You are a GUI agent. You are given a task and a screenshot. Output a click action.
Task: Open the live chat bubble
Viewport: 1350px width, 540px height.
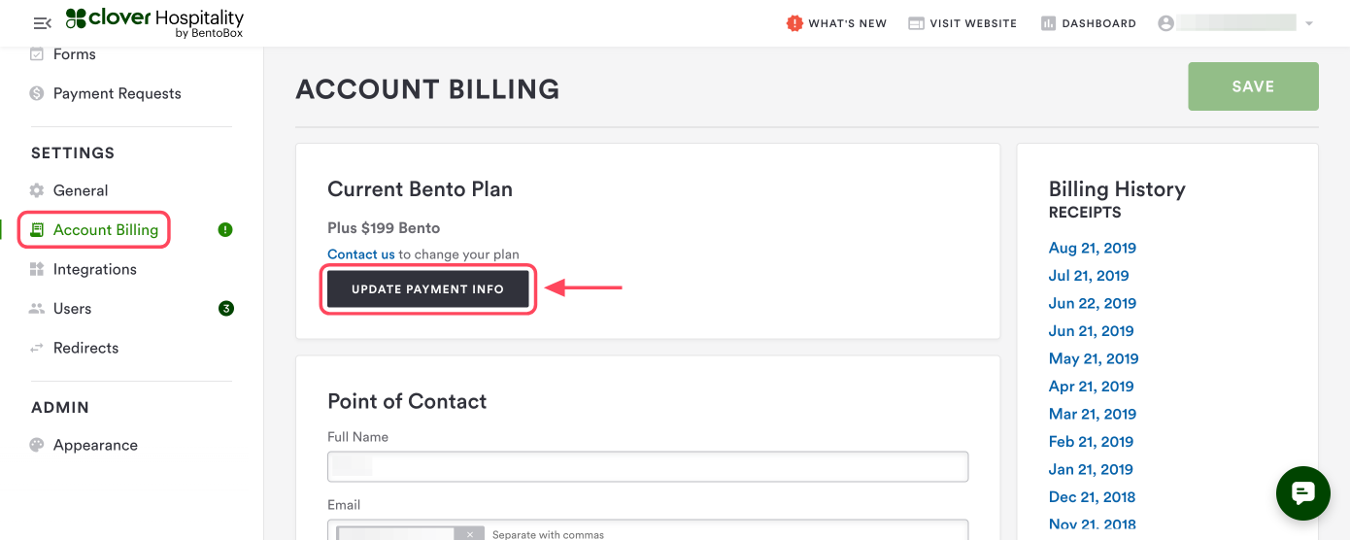(x=1302, y=493)
